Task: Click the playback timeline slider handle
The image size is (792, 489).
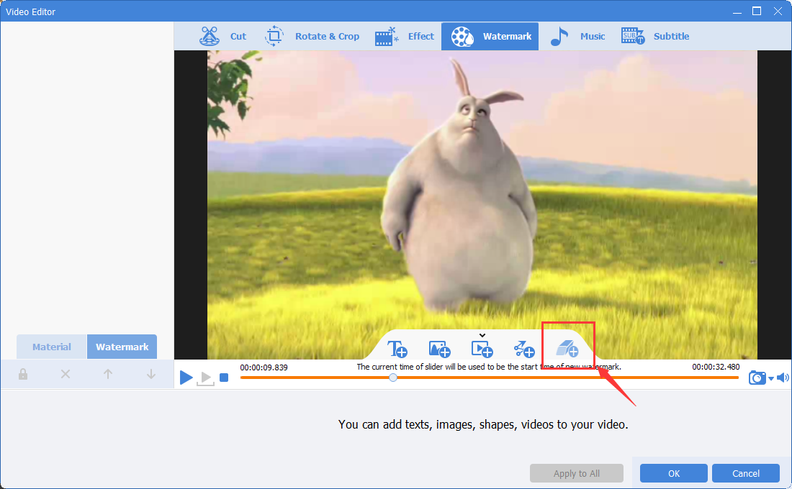Action: click(x=392, y=378)
